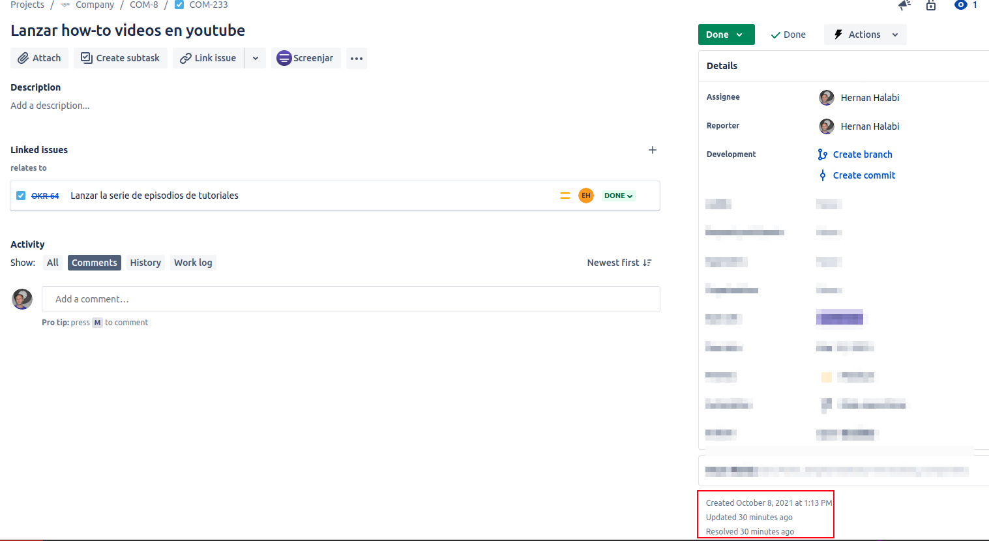Expand the Actions menu
989x541 pixels.
tap(865, 35)
